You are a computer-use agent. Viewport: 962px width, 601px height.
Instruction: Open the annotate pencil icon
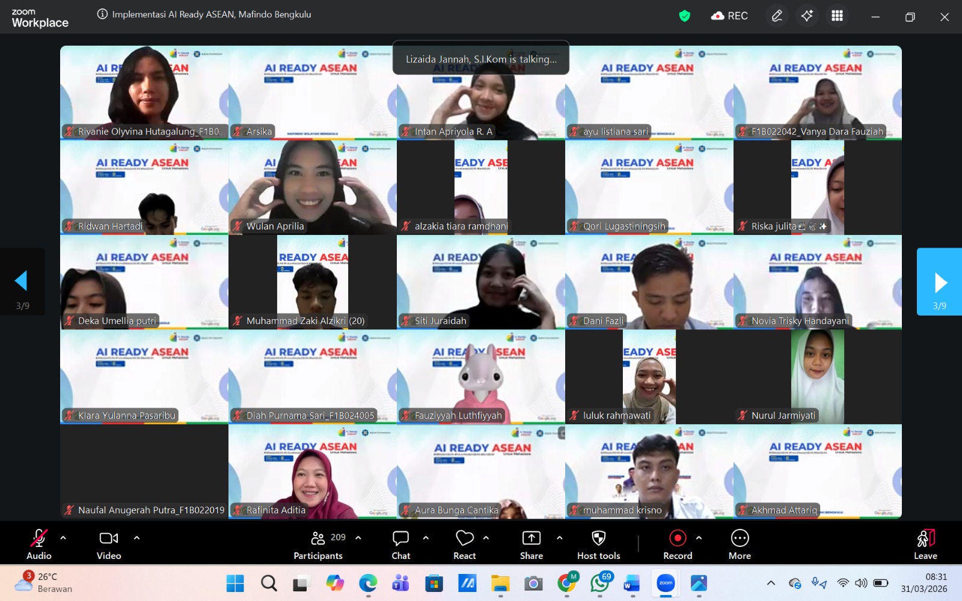pos(777,16)
